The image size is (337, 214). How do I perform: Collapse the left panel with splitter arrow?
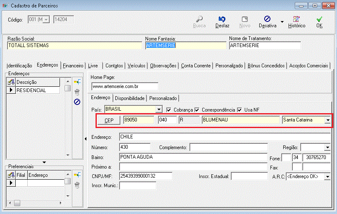coord(86,139)
